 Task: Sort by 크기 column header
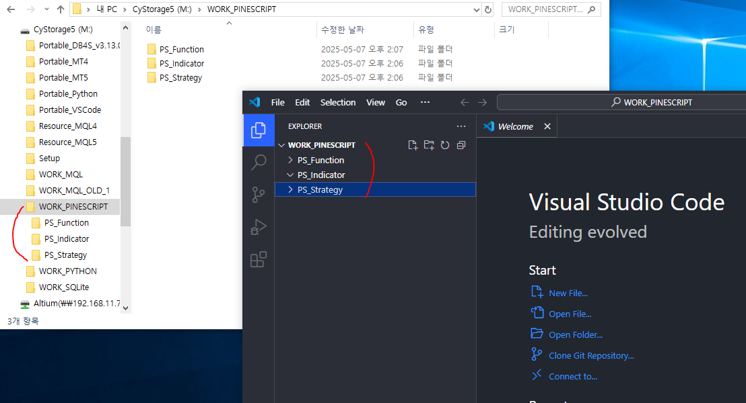[507, 30]
